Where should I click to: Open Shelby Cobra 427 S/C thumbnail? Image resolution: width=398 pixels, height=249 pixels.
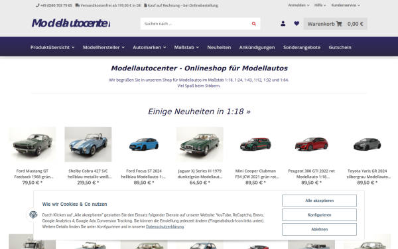[x=88, y=144]
